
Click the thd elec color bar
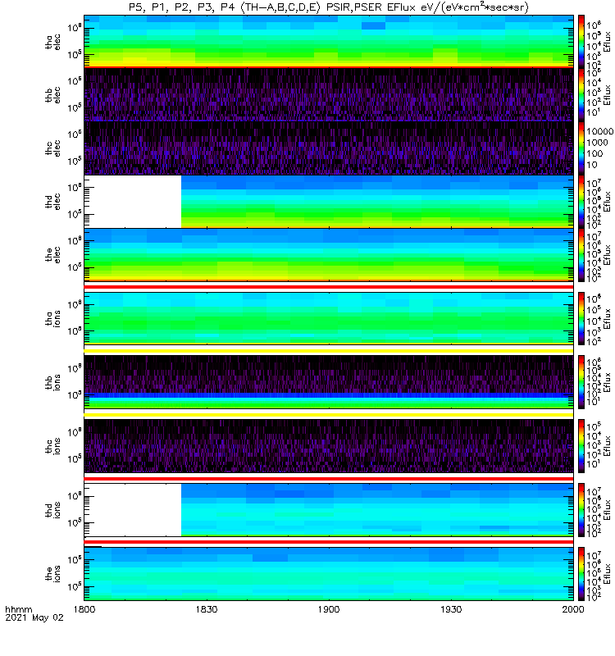pos(581,201)
